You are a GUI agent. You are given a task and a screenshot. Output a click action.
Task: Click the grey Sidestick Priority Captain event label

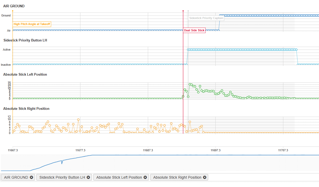(x=206, y=18)
